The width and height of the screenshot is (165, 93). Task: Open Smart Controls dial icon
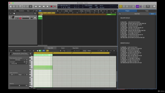tap(24, 6)
